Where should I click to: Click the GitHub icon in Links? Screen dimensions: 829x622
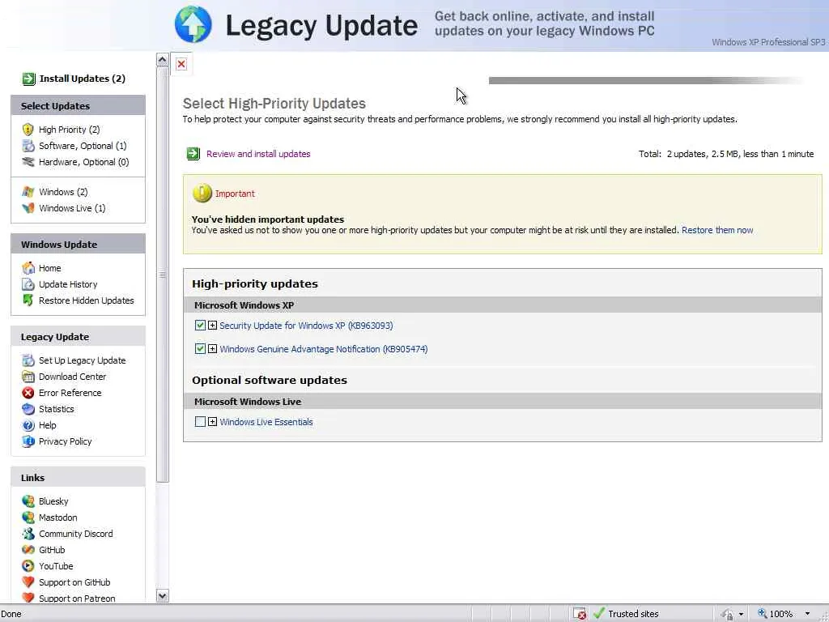pyautogui.click(x=28, y=550)
